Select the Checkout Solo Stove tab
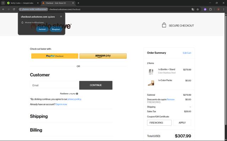This screenshot has height=141, width=227. click(56, 3)
